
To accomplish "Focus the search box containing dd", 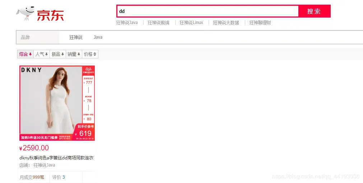I will click(208, 11).
